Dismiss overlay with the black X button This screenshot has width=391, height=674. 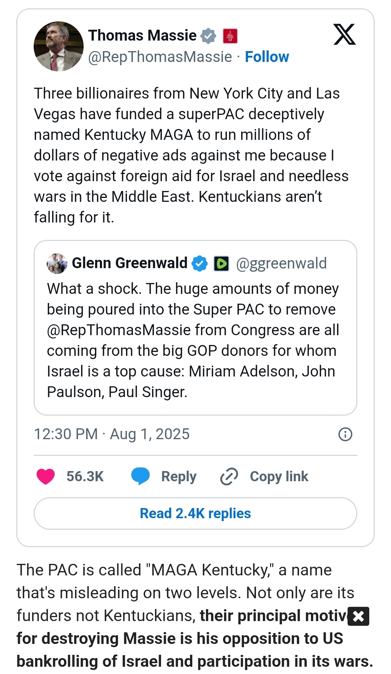pos(358,616)
